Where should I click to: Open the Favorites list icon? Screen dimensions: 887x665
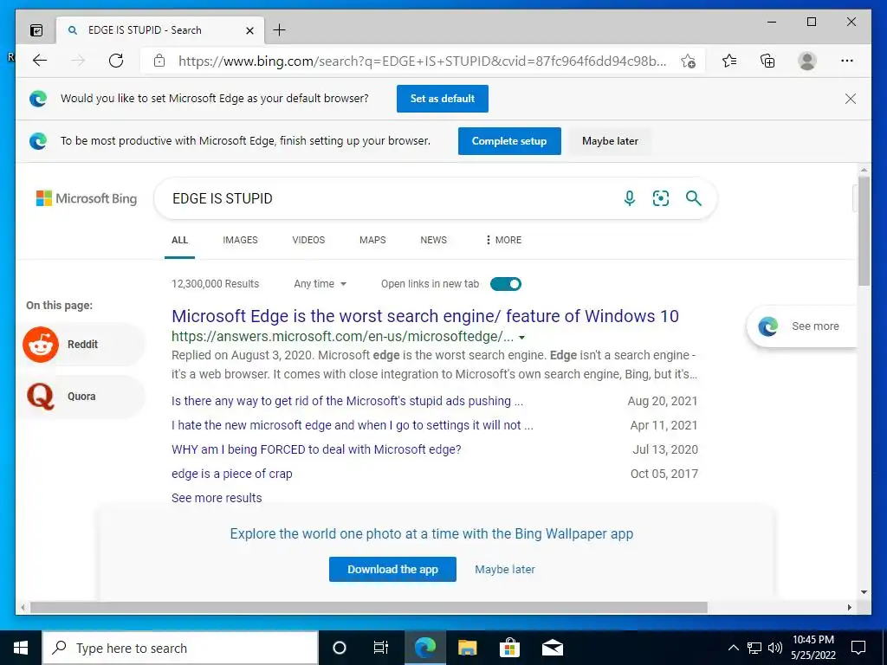point(729,61)
